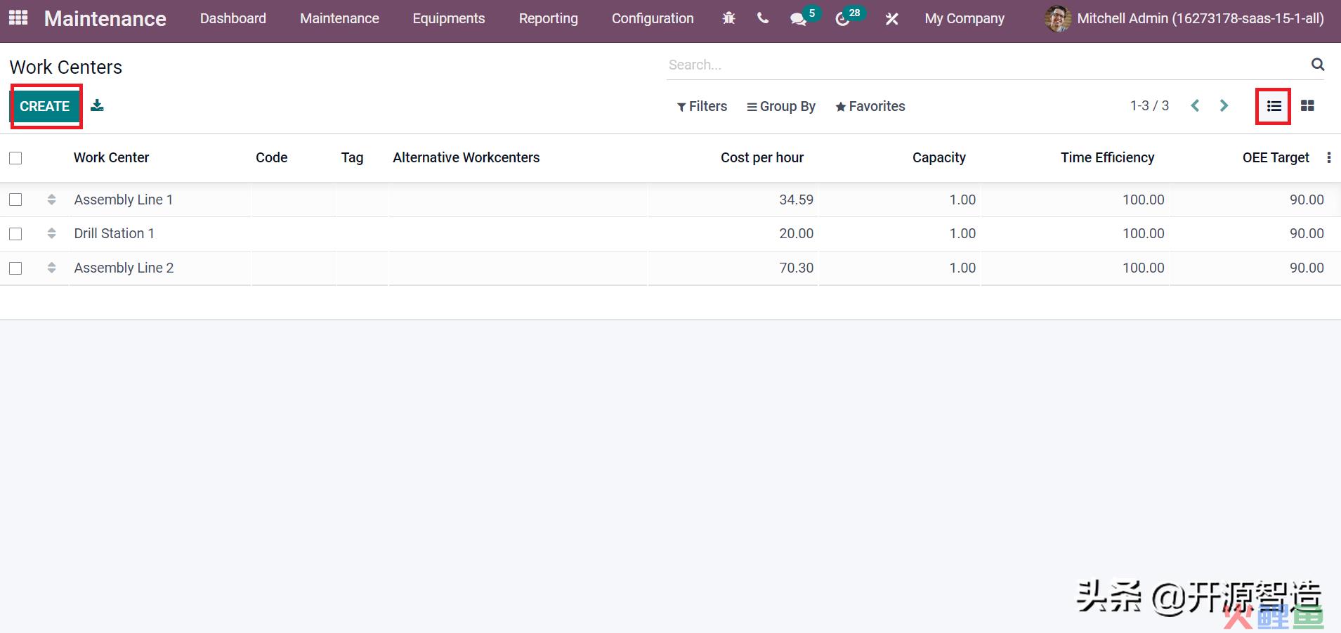Image resolution: width=1341 pixels, height=633 pixels.
Task: Click the Mitchell Admin avatar picture
Action: pos(1058,19)
